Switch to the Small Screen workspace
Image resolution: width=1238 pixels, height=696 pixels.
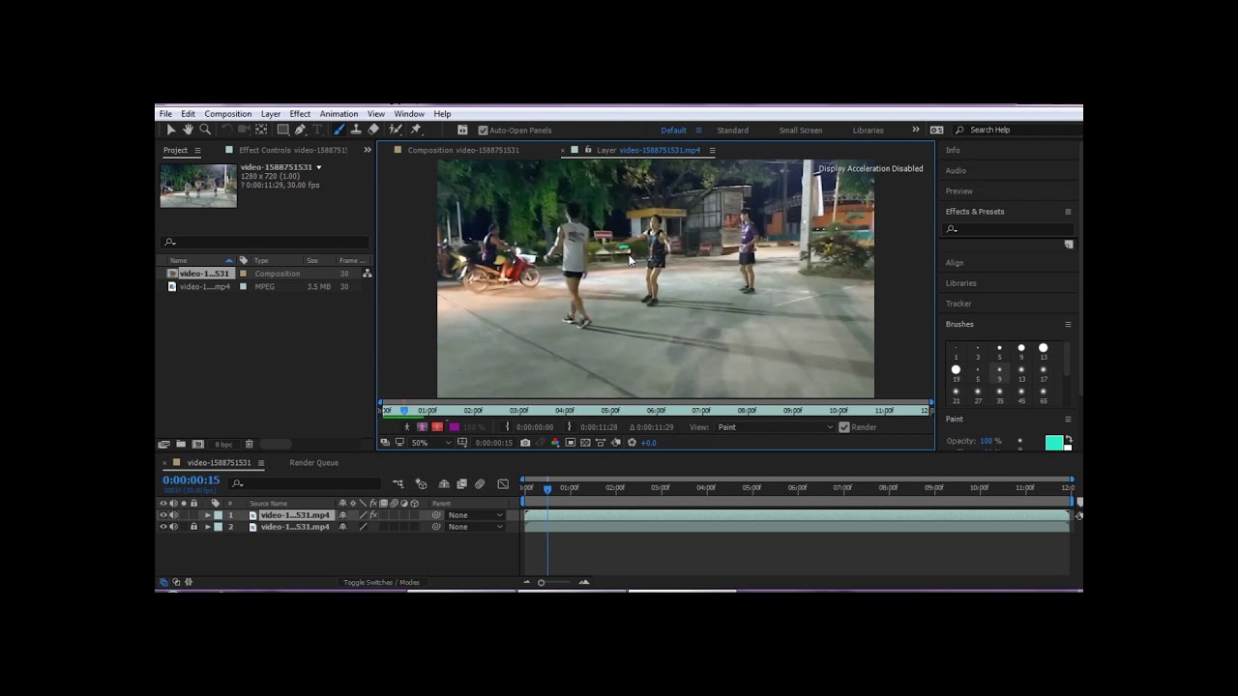click(x=801, y=130)
